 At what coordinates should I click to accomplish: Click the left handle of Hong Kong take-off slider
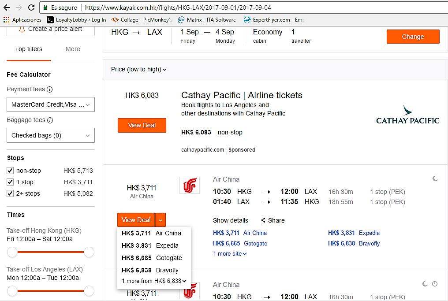12,252
